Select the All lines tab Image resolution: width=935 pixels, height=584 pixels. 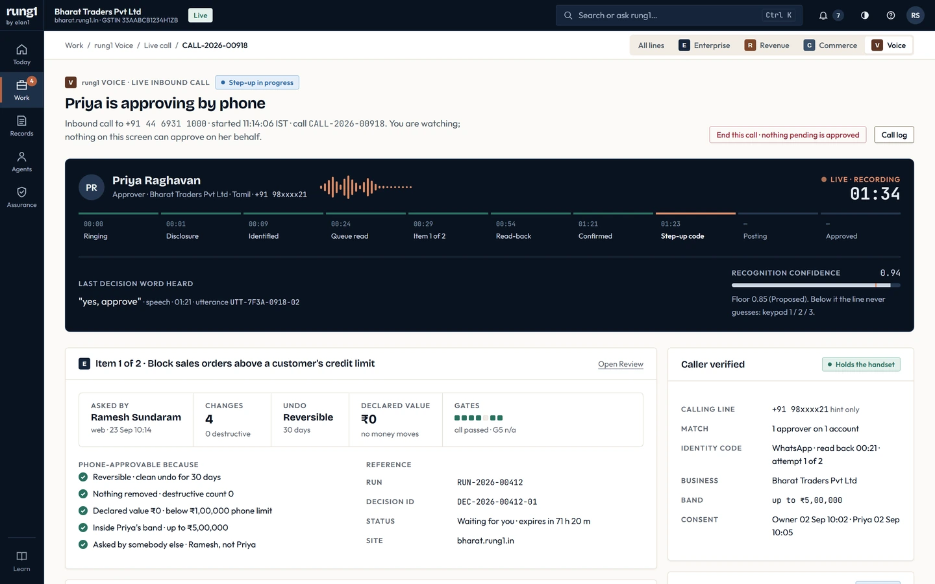point(651,45)
